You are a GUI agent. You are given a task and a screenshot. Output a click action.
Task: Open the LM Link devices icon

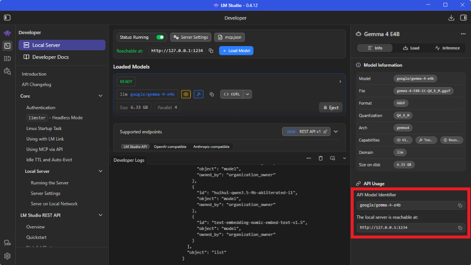pos(7,243)
